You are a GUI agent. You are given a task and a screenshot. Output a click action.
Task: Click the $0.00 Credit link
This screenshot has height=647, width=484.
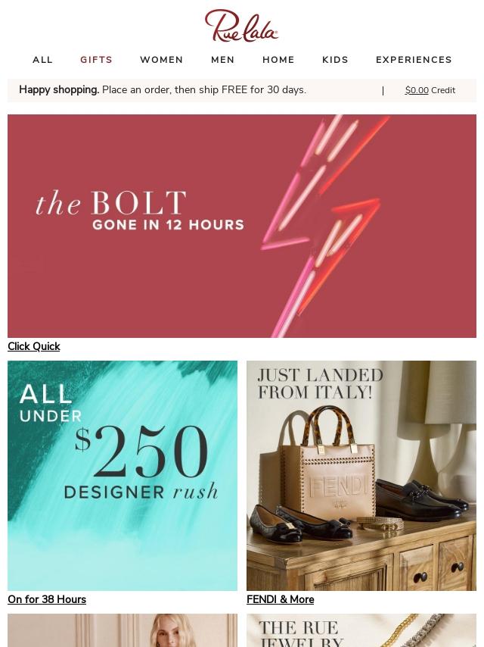(x=430, y=90)
